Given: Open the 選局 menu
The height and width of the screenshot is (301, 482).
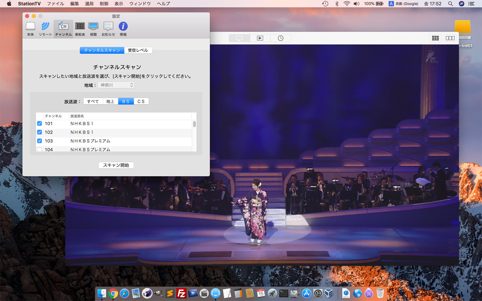Looking at the screenshot, I should (x=89, y=4).
